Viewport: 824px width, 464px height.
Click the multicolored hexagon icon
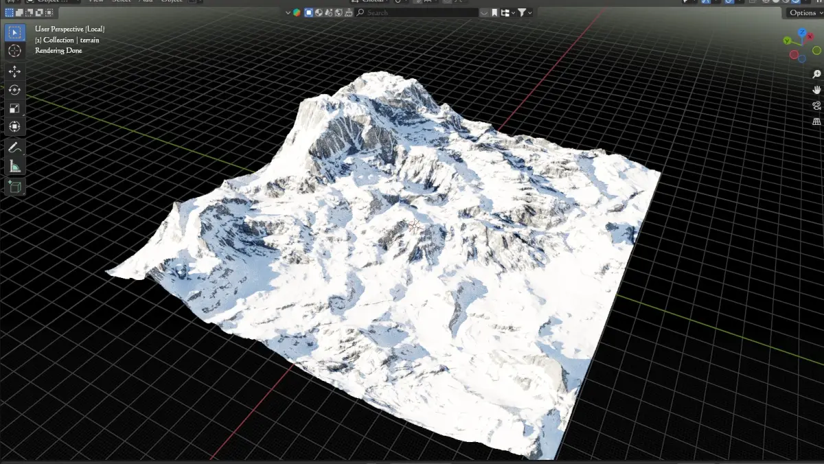click(297, 12)
